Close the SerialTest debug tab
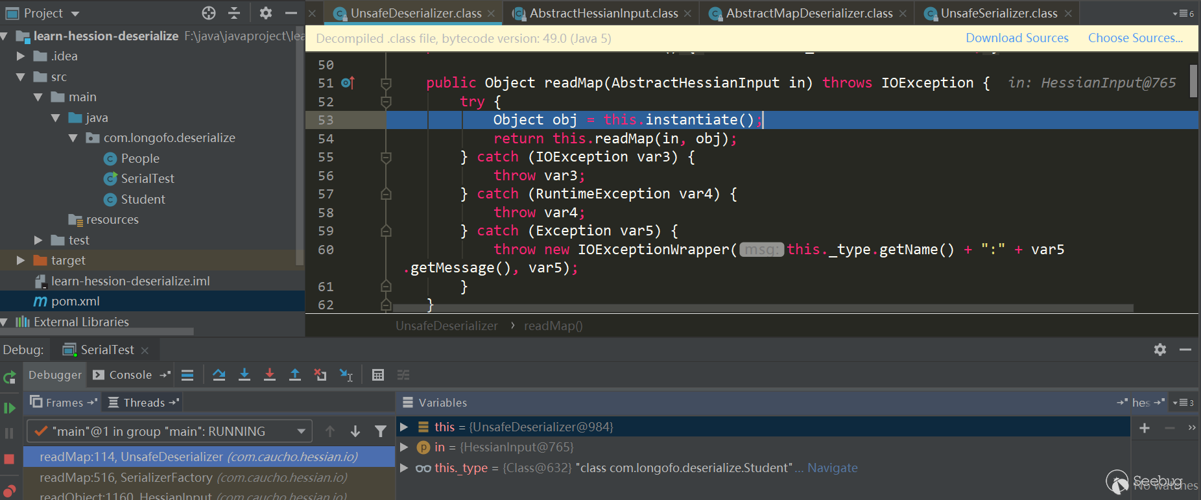Image resolution: width=1201 pixels, height=500 pixels. (x=145, y=350)
